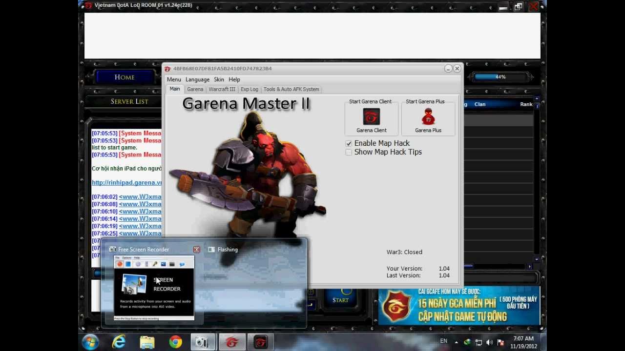
Task: Show hidden system tray icons
Action: point(457,342)
